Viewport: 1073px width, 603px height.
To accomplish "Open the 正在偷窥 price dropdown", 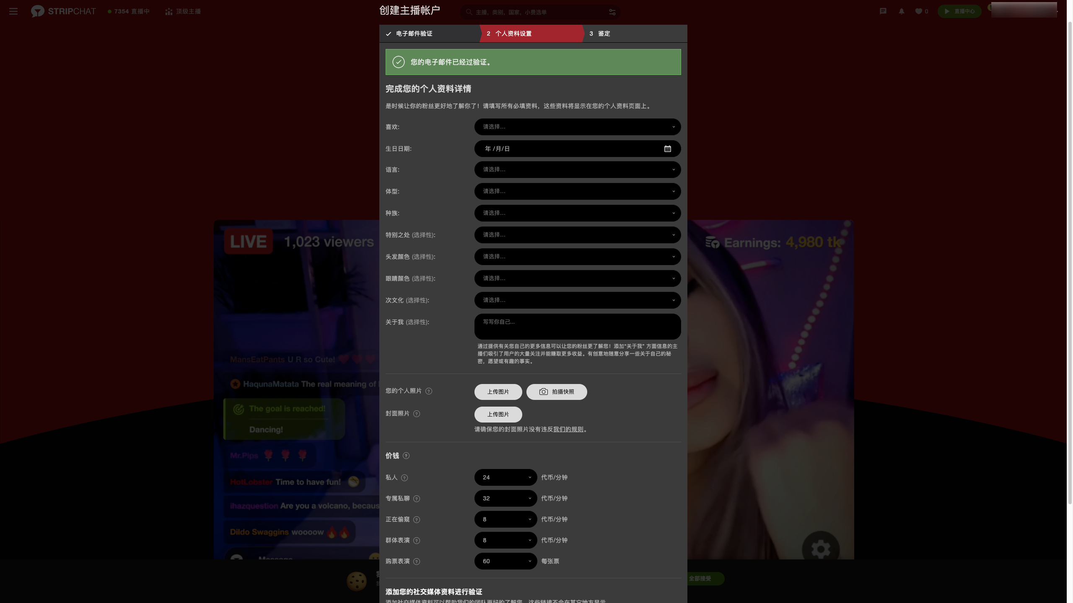I will (x=506, y=519).
